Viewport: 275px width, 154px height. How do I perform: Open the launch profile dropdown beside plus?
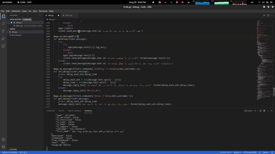tap(257, 111)
